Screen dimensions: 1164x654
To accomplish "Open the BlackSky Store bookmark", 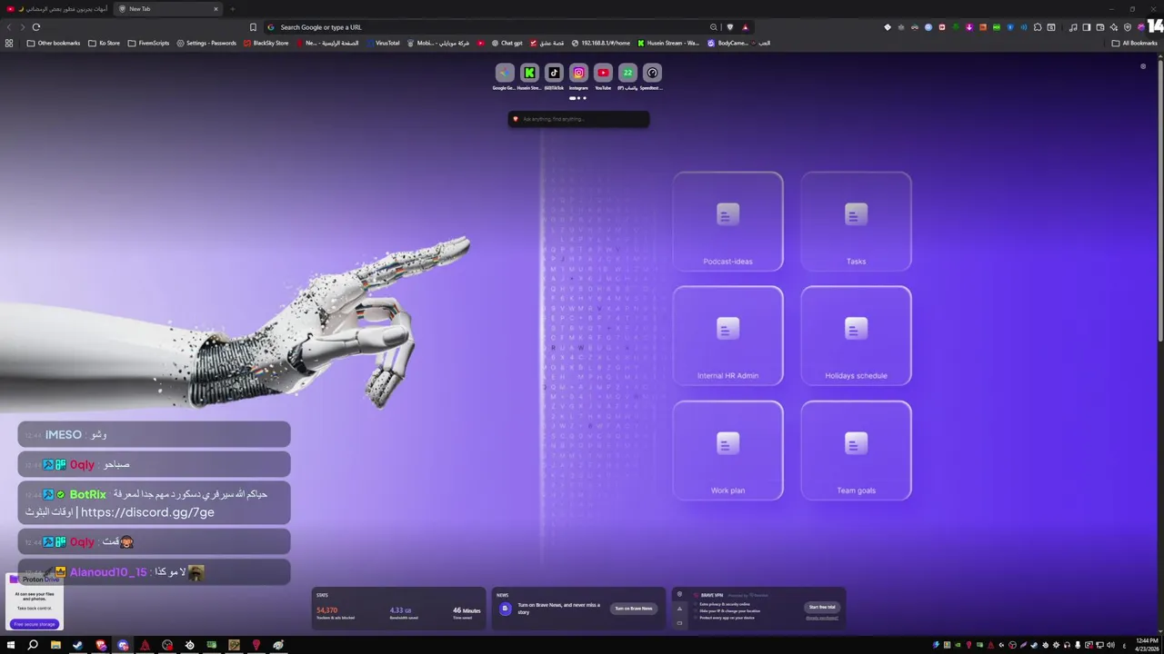I will coord(266,43).
